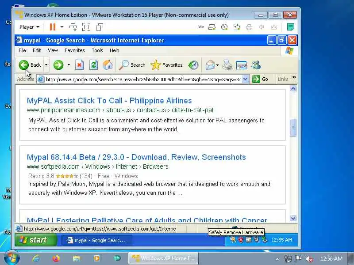This screenshot has width=354, height=265.
Task: Click the muted volume icon in host tray
Action: (309, 259)
